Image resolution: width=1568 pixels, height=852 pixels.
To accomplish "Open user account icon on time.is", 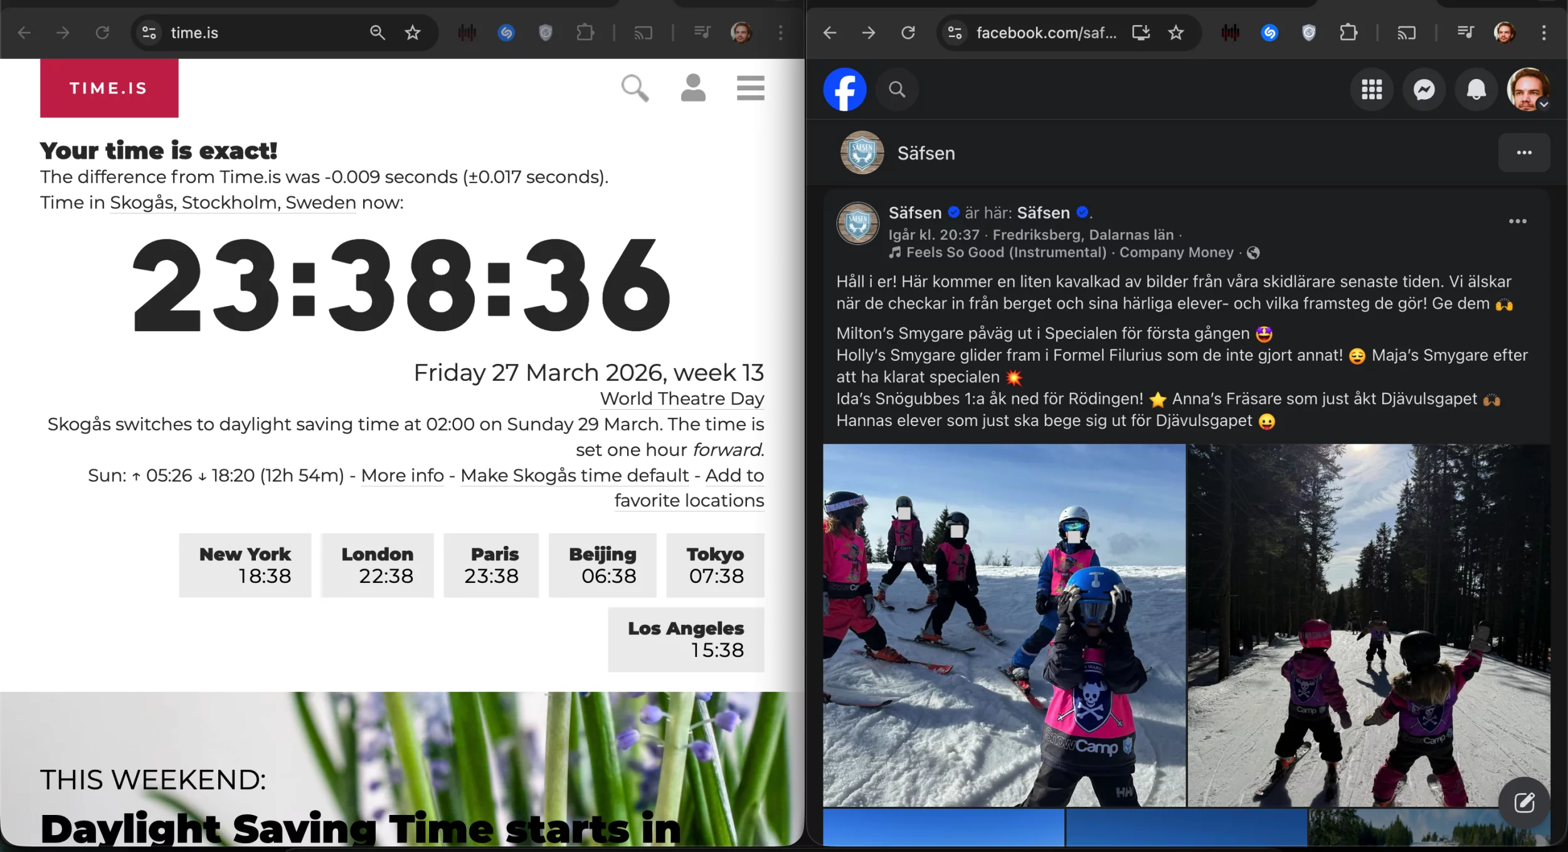I will (x=693, y=88).
